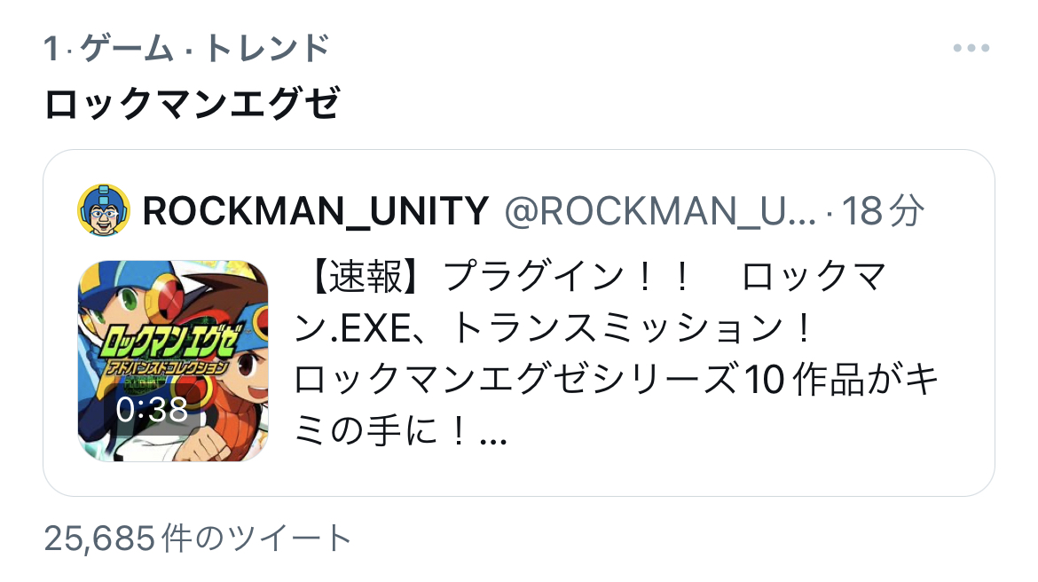Open the 25,685件のツイート count
The width and height of the screenshot is (1038, 582).
pyautogui.click(x=197, y=538)
